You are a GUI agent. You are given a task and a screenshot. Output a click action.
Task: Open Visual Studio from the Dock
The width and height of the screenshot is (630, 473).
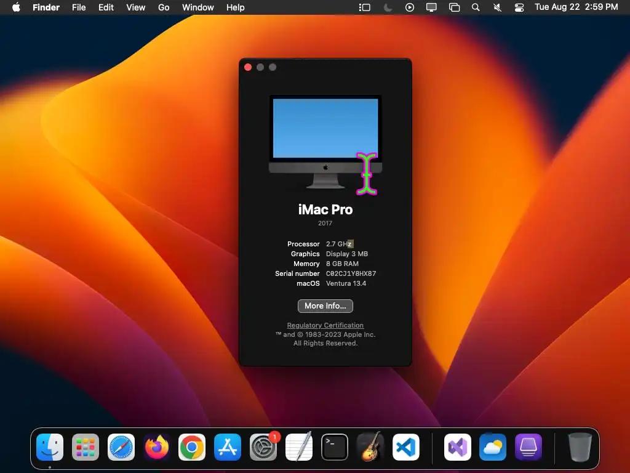[x=457, y=447]
